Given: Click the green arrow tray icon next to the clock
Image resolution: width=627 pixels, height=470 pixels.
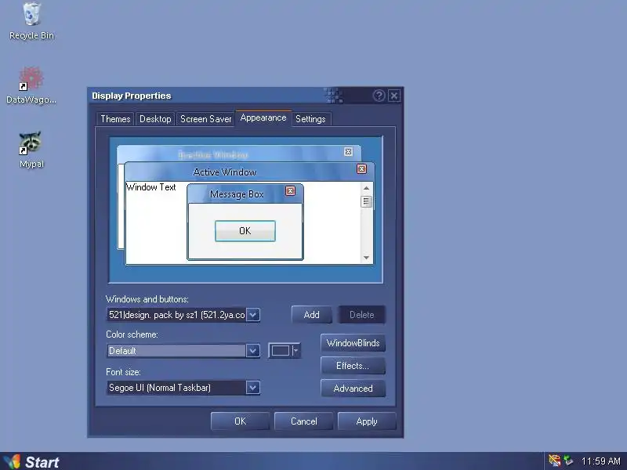Looking at the screenshot, I should point(567,461).
